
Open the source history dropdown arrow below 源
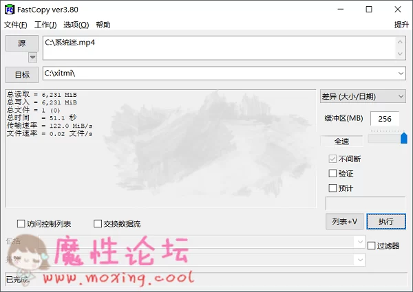(32, 57)
